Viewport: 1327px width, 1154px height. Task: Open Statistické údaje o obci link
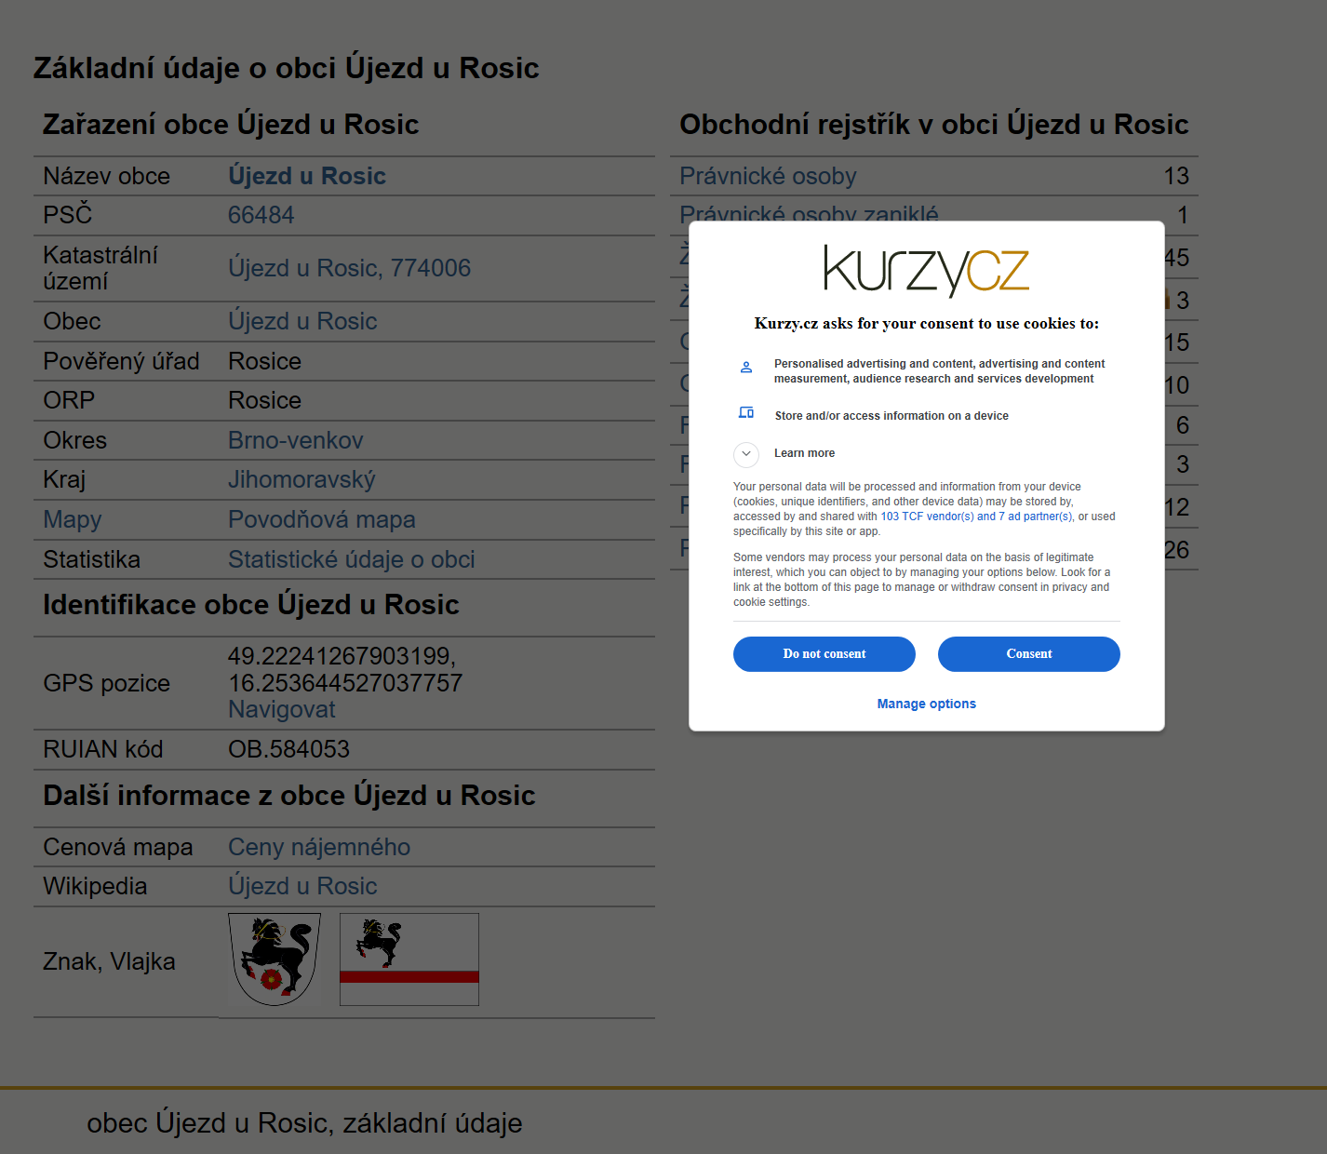[x=352, y=559]
